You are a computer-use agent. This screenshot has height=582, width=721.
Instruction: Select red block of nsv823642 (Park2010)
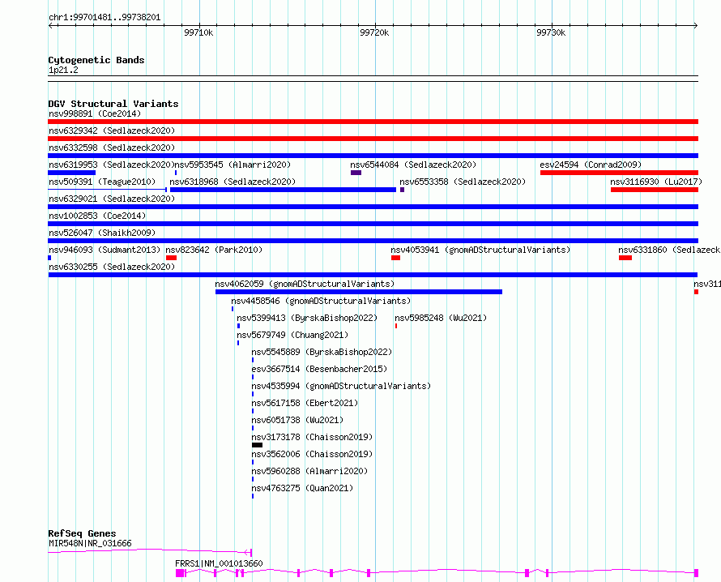tap(172, 258)
